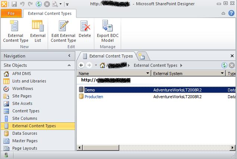Open the External System column dropdown
This screenshot has height=159, width=237.
click(223, 74)
